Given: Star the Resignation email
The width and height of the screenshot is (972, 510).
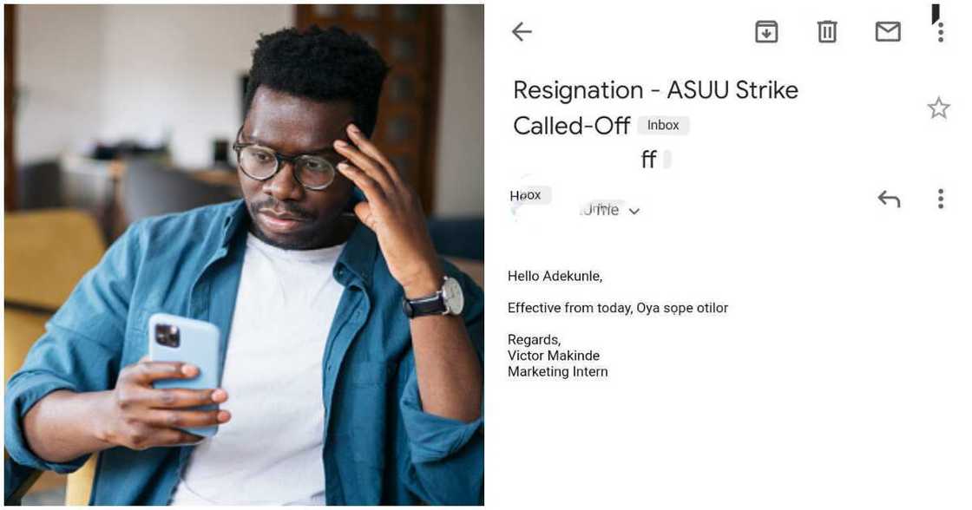Looking at the screenshot, I should pos(938,108).
